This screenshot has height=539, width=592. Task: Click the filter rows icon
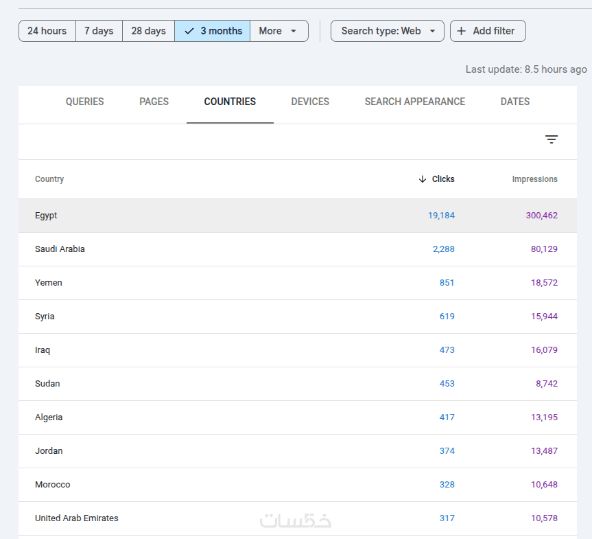[552, 140]
